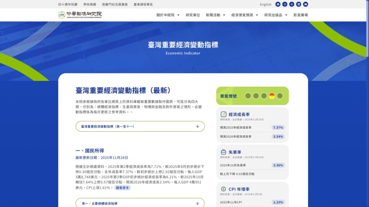This screenshot has height=207, width=369.
Task: Open the YouTube social icon
Action: [x=306, y=4]
